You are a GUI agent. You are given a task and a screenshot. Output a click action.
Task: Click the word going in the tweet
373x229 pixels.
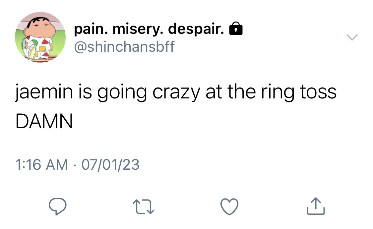pos(122,92)
